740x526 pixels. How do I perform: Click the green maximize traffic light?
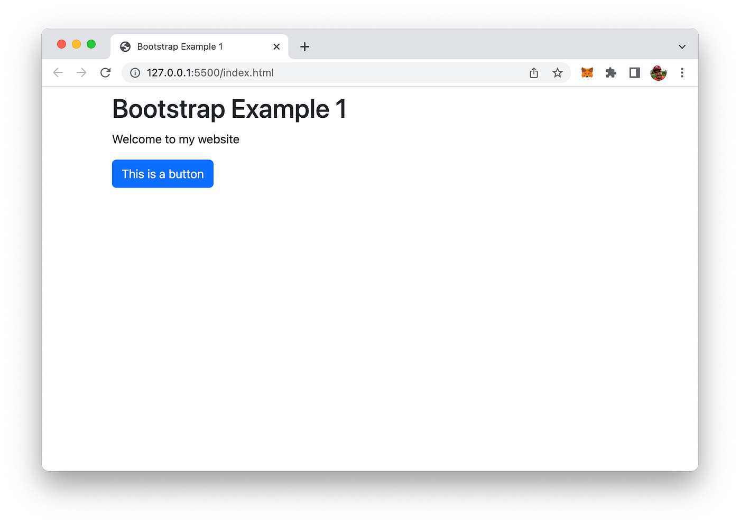click(91, 44)
